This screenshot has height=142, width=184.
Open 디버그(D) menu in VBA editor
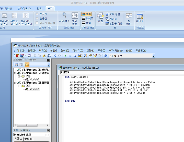78,51
